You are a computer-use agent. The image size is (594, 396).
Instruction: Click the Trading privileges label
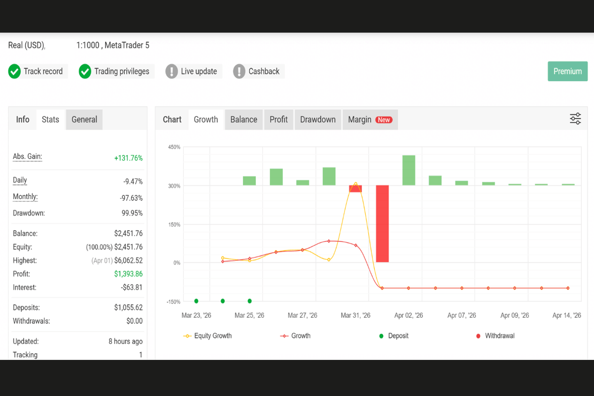coord(122,71)
